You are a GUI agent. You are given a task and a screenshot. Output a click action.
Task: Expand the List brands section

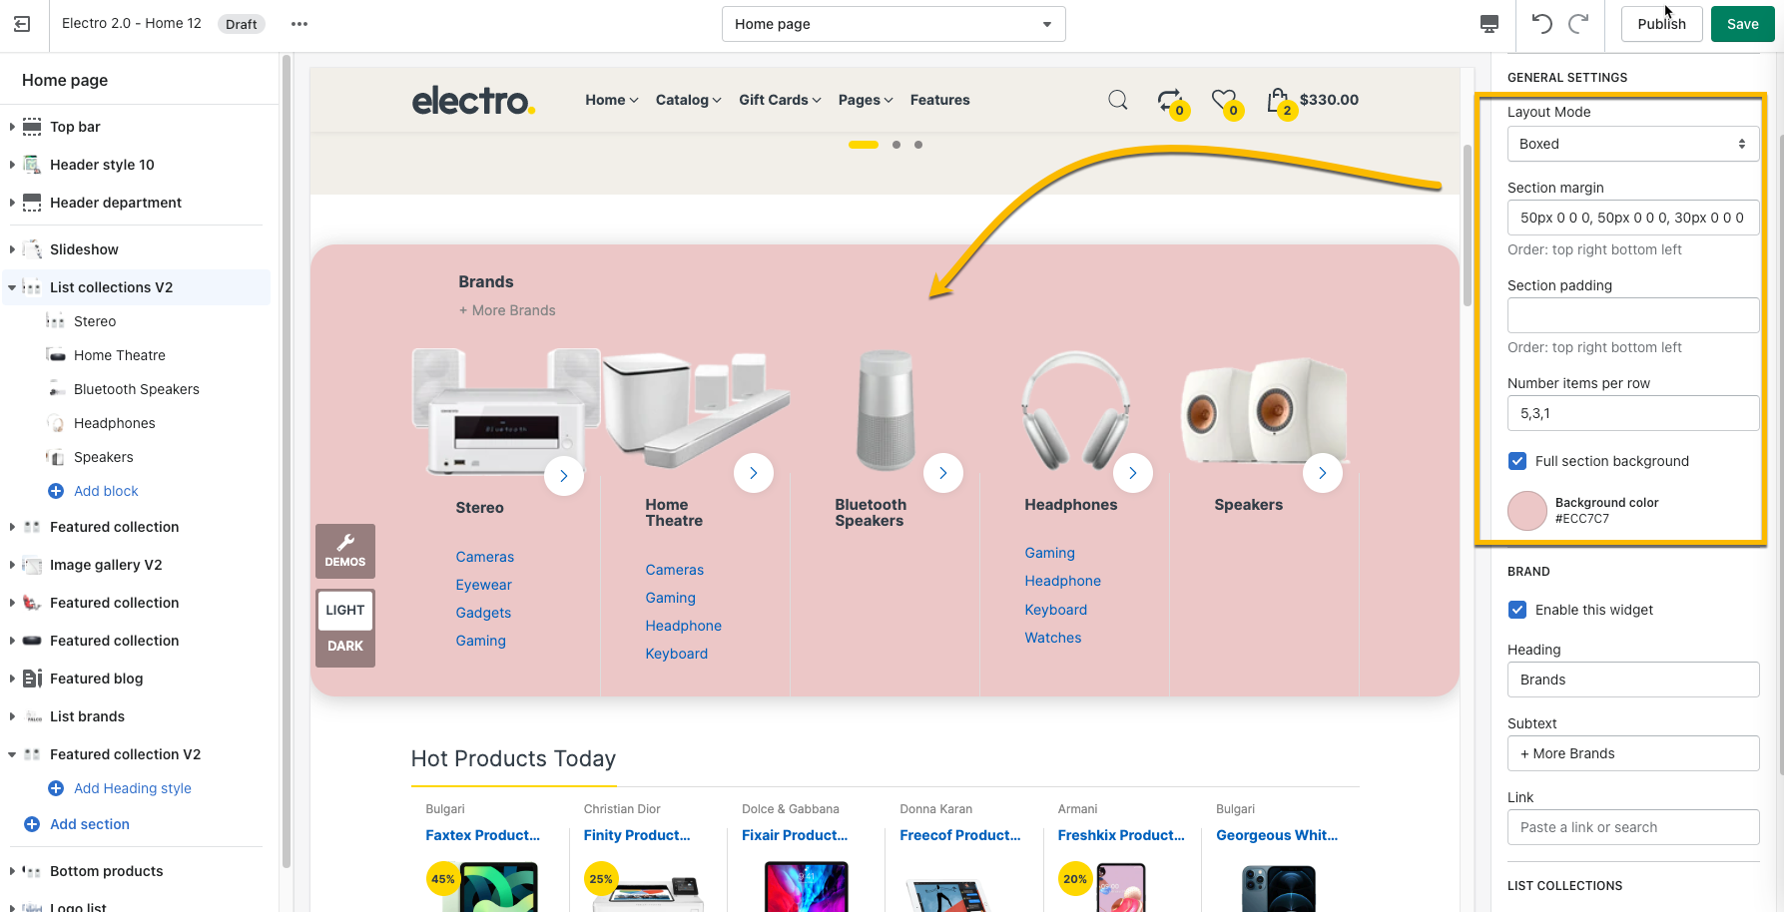tap(12, 716)
